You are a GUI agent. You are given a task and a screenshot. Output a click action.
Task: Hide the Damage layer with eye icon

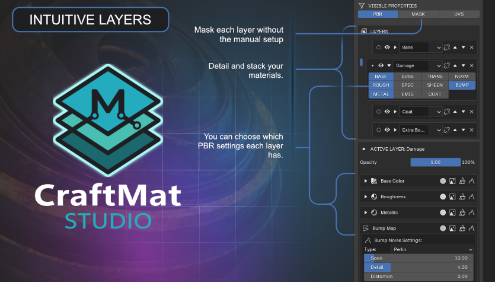tap(381, 65)
